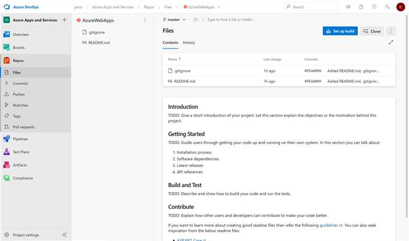Click the plus icon next to project name
Screen dimensions: 409x241
(x=64, y=20)
